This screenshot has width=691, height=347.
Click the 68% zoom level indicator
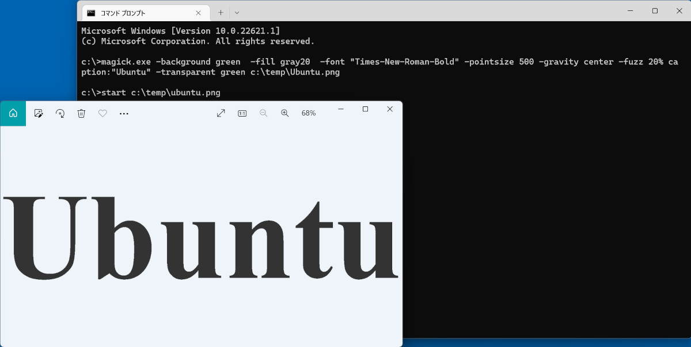point(309,113)
